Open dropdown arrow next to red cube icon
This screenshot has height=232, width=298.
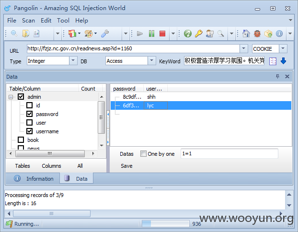79,34
